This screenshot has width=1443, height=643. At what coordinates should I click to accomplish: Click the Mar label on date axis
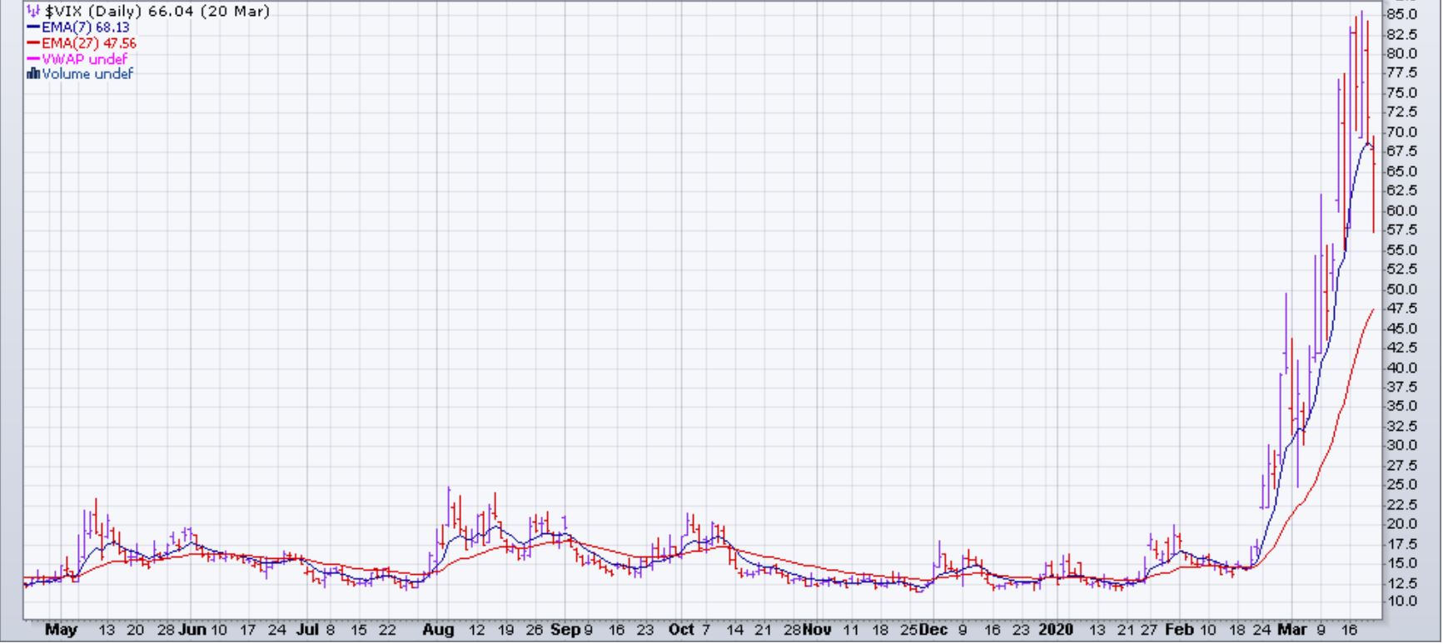(x=1291, y=630)
